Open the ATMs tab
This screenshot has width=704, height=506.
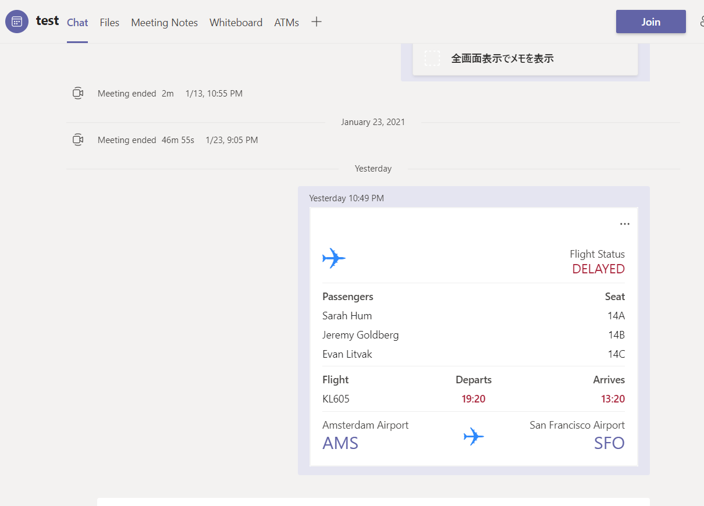tap(286, 23)
